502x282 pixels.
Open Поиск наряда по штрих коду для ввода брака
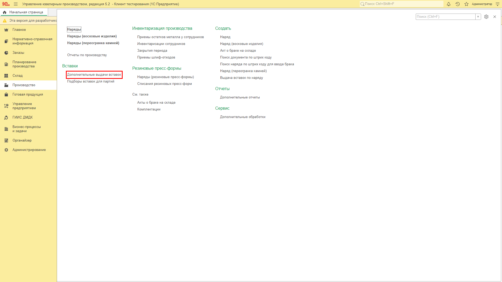[x=257, y=64]
